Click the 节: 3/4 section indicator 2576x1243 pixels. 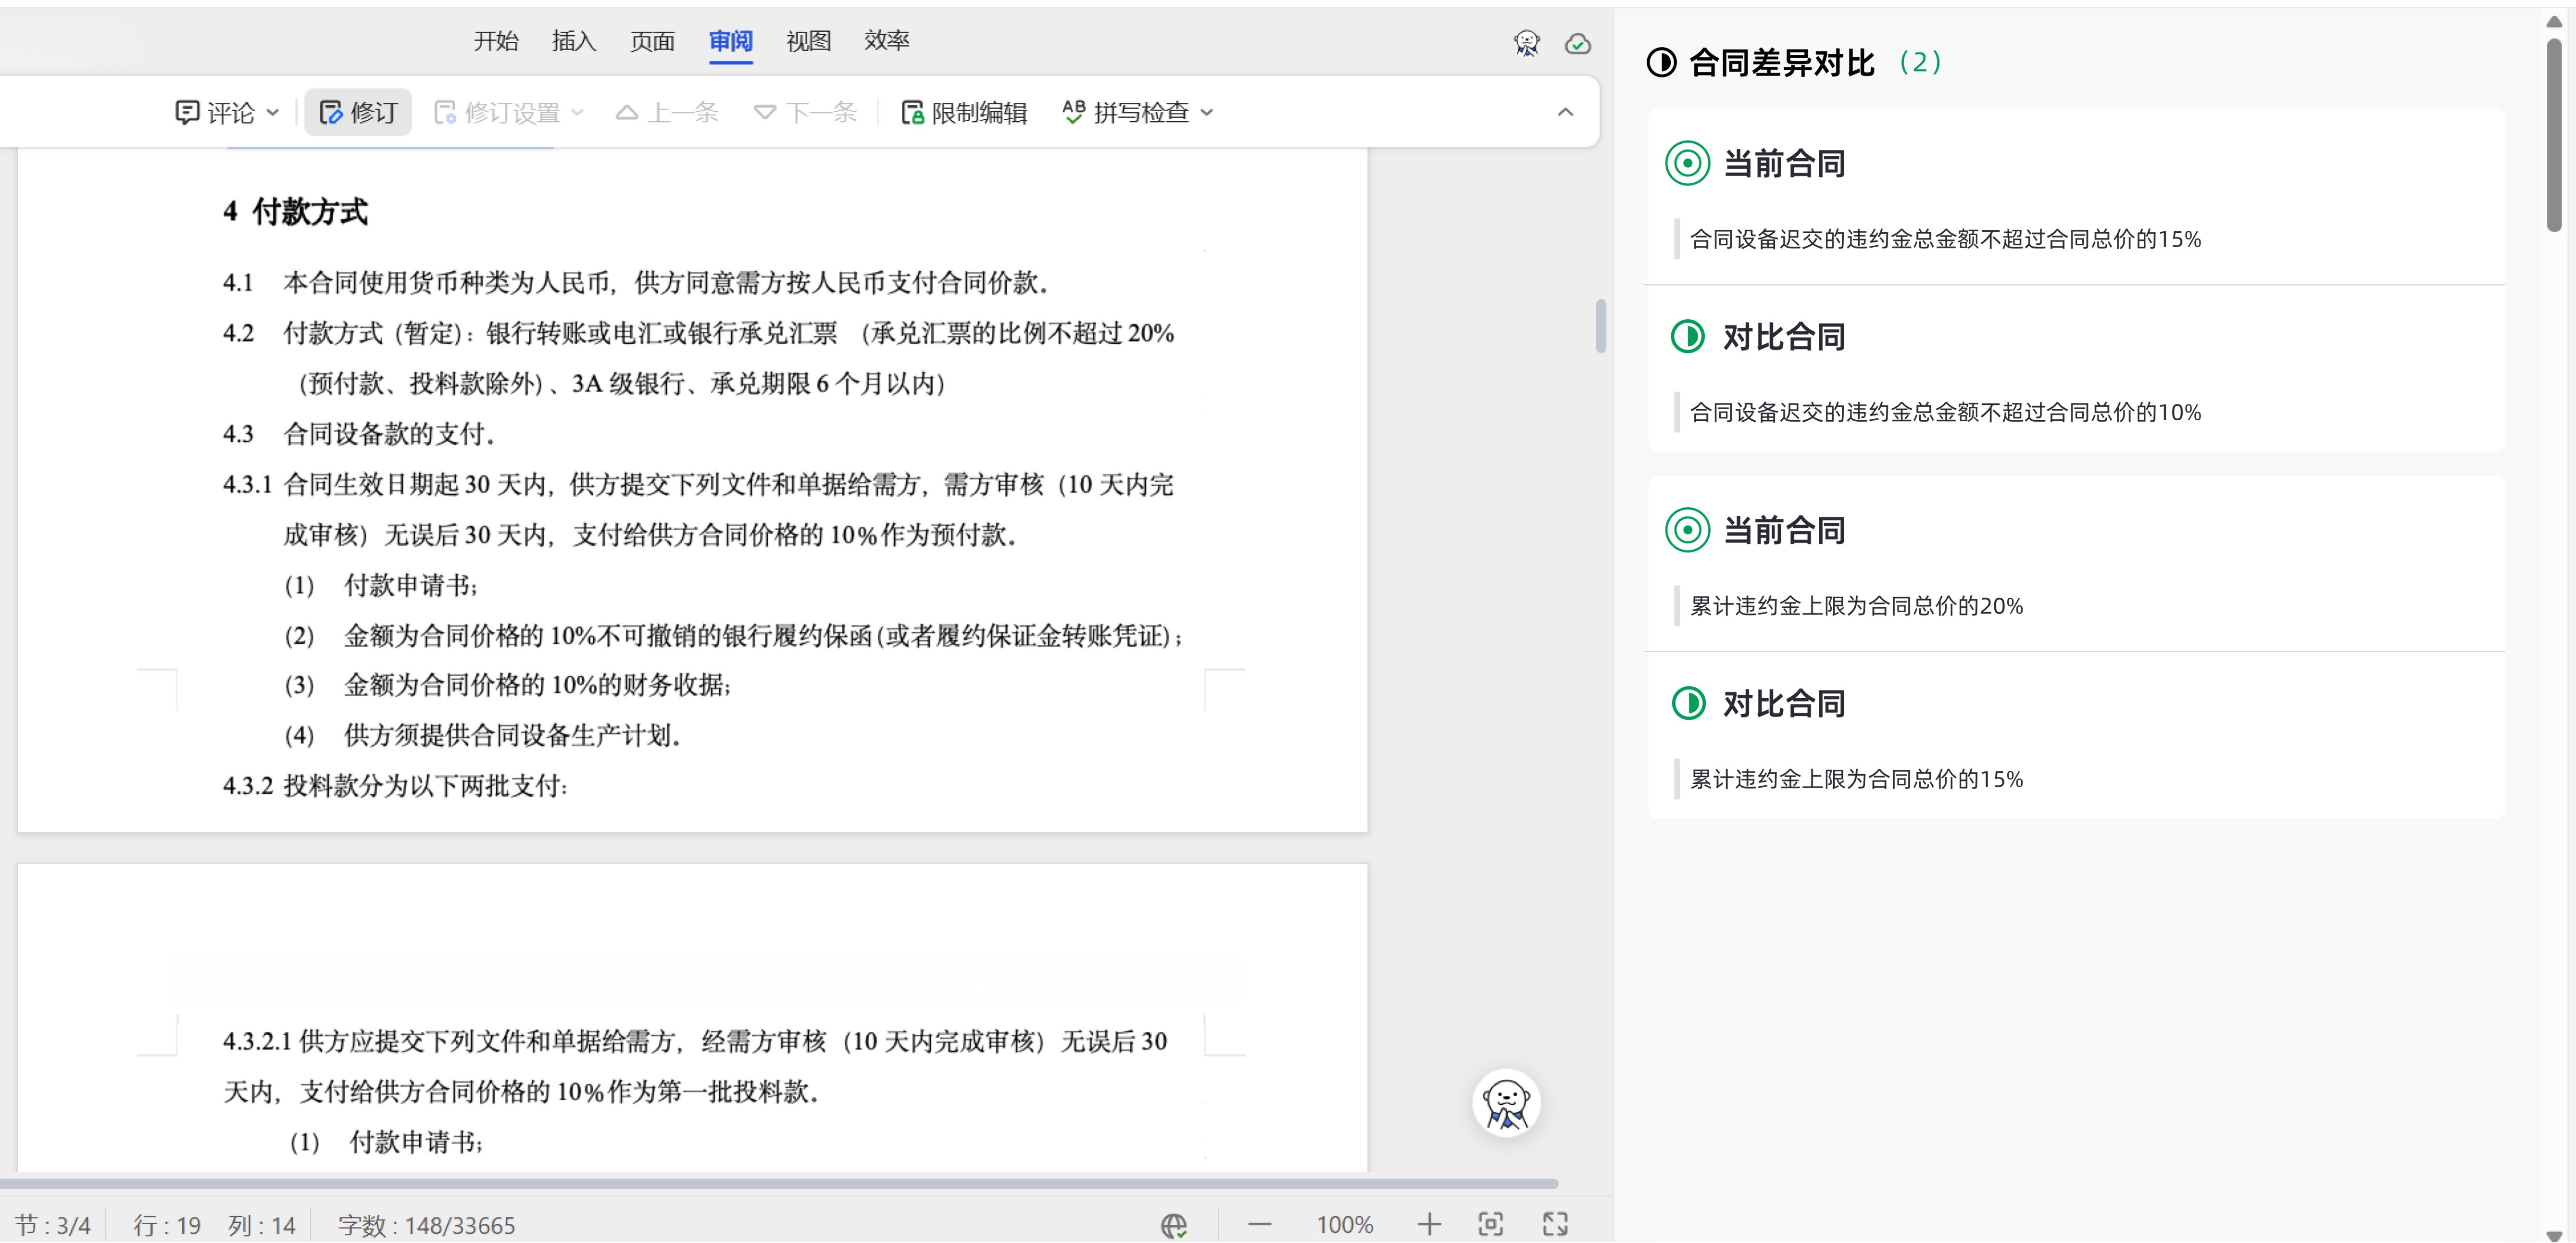(x=53, y=1225)
